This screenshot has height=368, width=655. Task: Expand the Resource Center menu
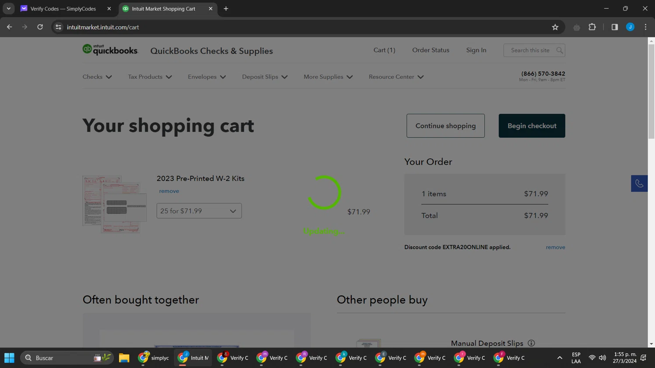coord(396,77)
